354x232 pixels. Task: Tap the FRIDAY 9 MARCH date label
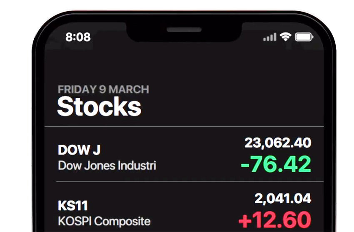[x=103, y=89]
